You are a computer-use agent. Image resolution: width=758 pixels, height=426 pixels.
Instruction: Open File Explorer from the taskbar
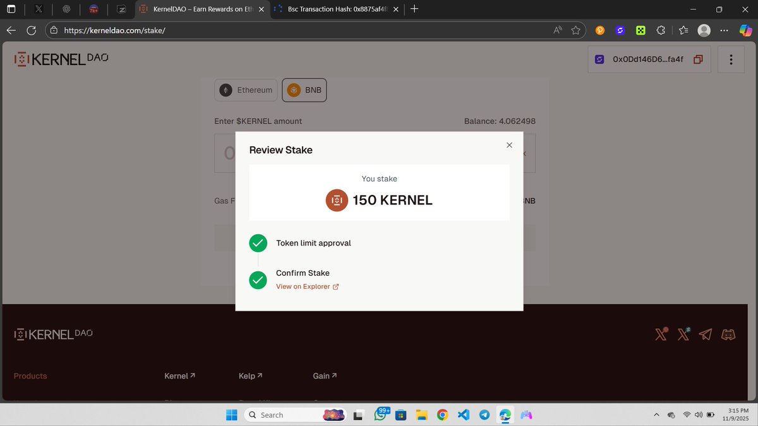(421, 415)
